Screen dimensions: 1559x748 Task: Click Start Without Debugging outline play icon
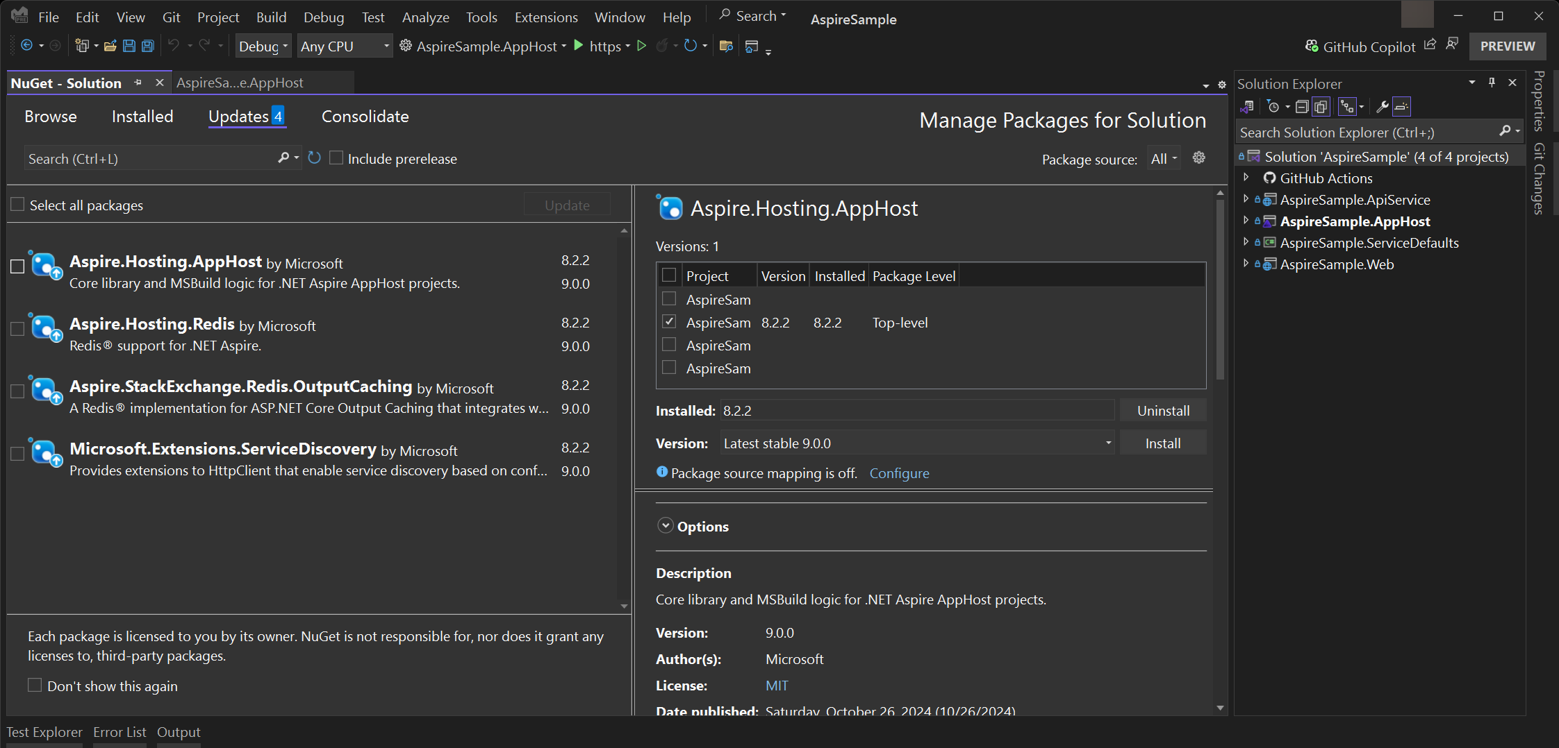[x=641, y=46]
